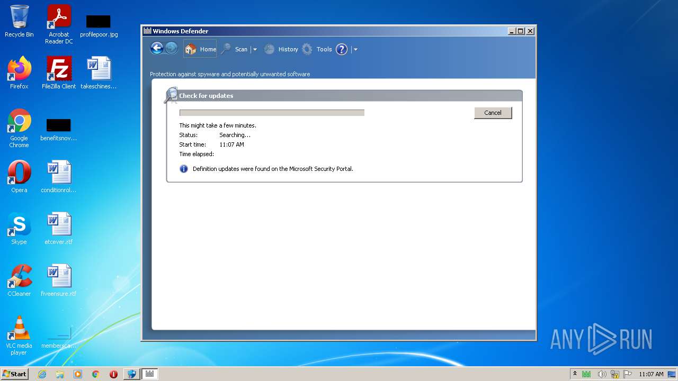Open the Start menu

pos(14,374)
